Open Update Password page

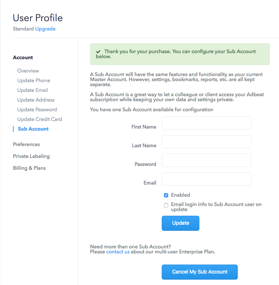pyautogui.click(x=37, y=109)
